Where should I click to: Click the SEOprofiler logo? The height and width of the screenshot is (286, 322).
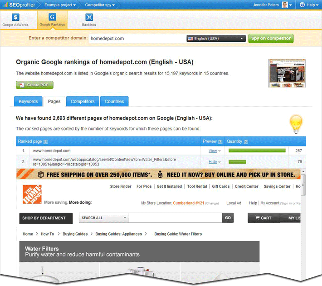tap(19, 5)
